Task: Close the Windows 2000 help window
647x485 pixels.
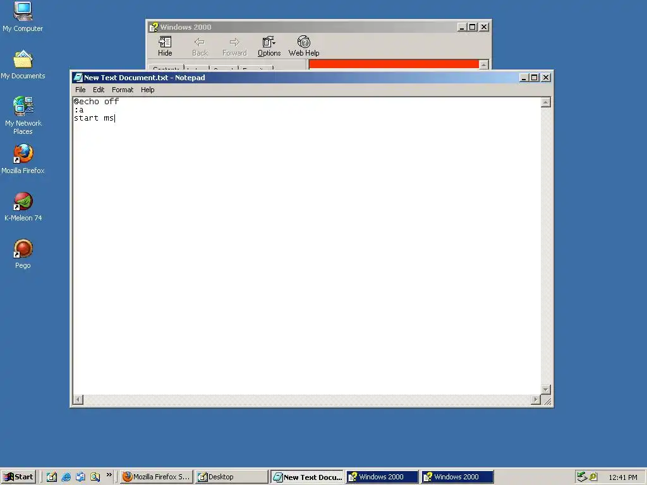Action: (x=484, y=27)
